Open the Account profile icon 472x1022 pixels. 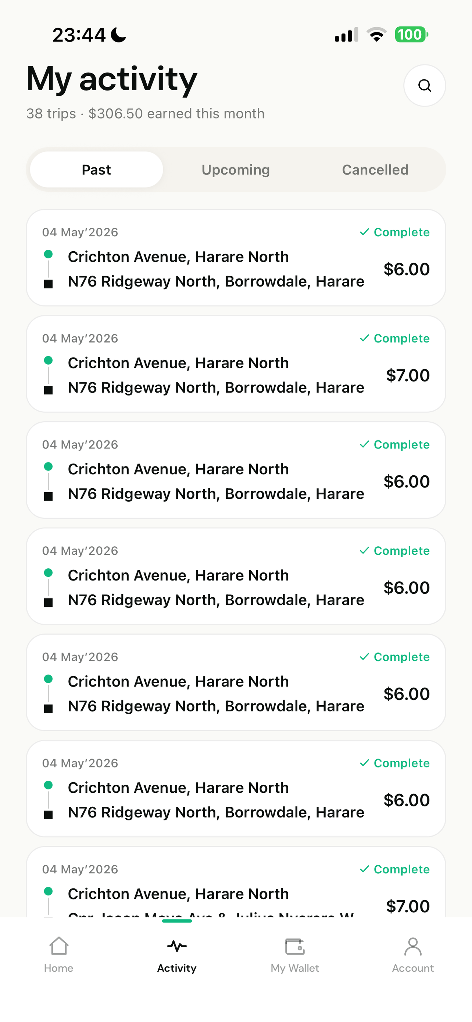413,946
